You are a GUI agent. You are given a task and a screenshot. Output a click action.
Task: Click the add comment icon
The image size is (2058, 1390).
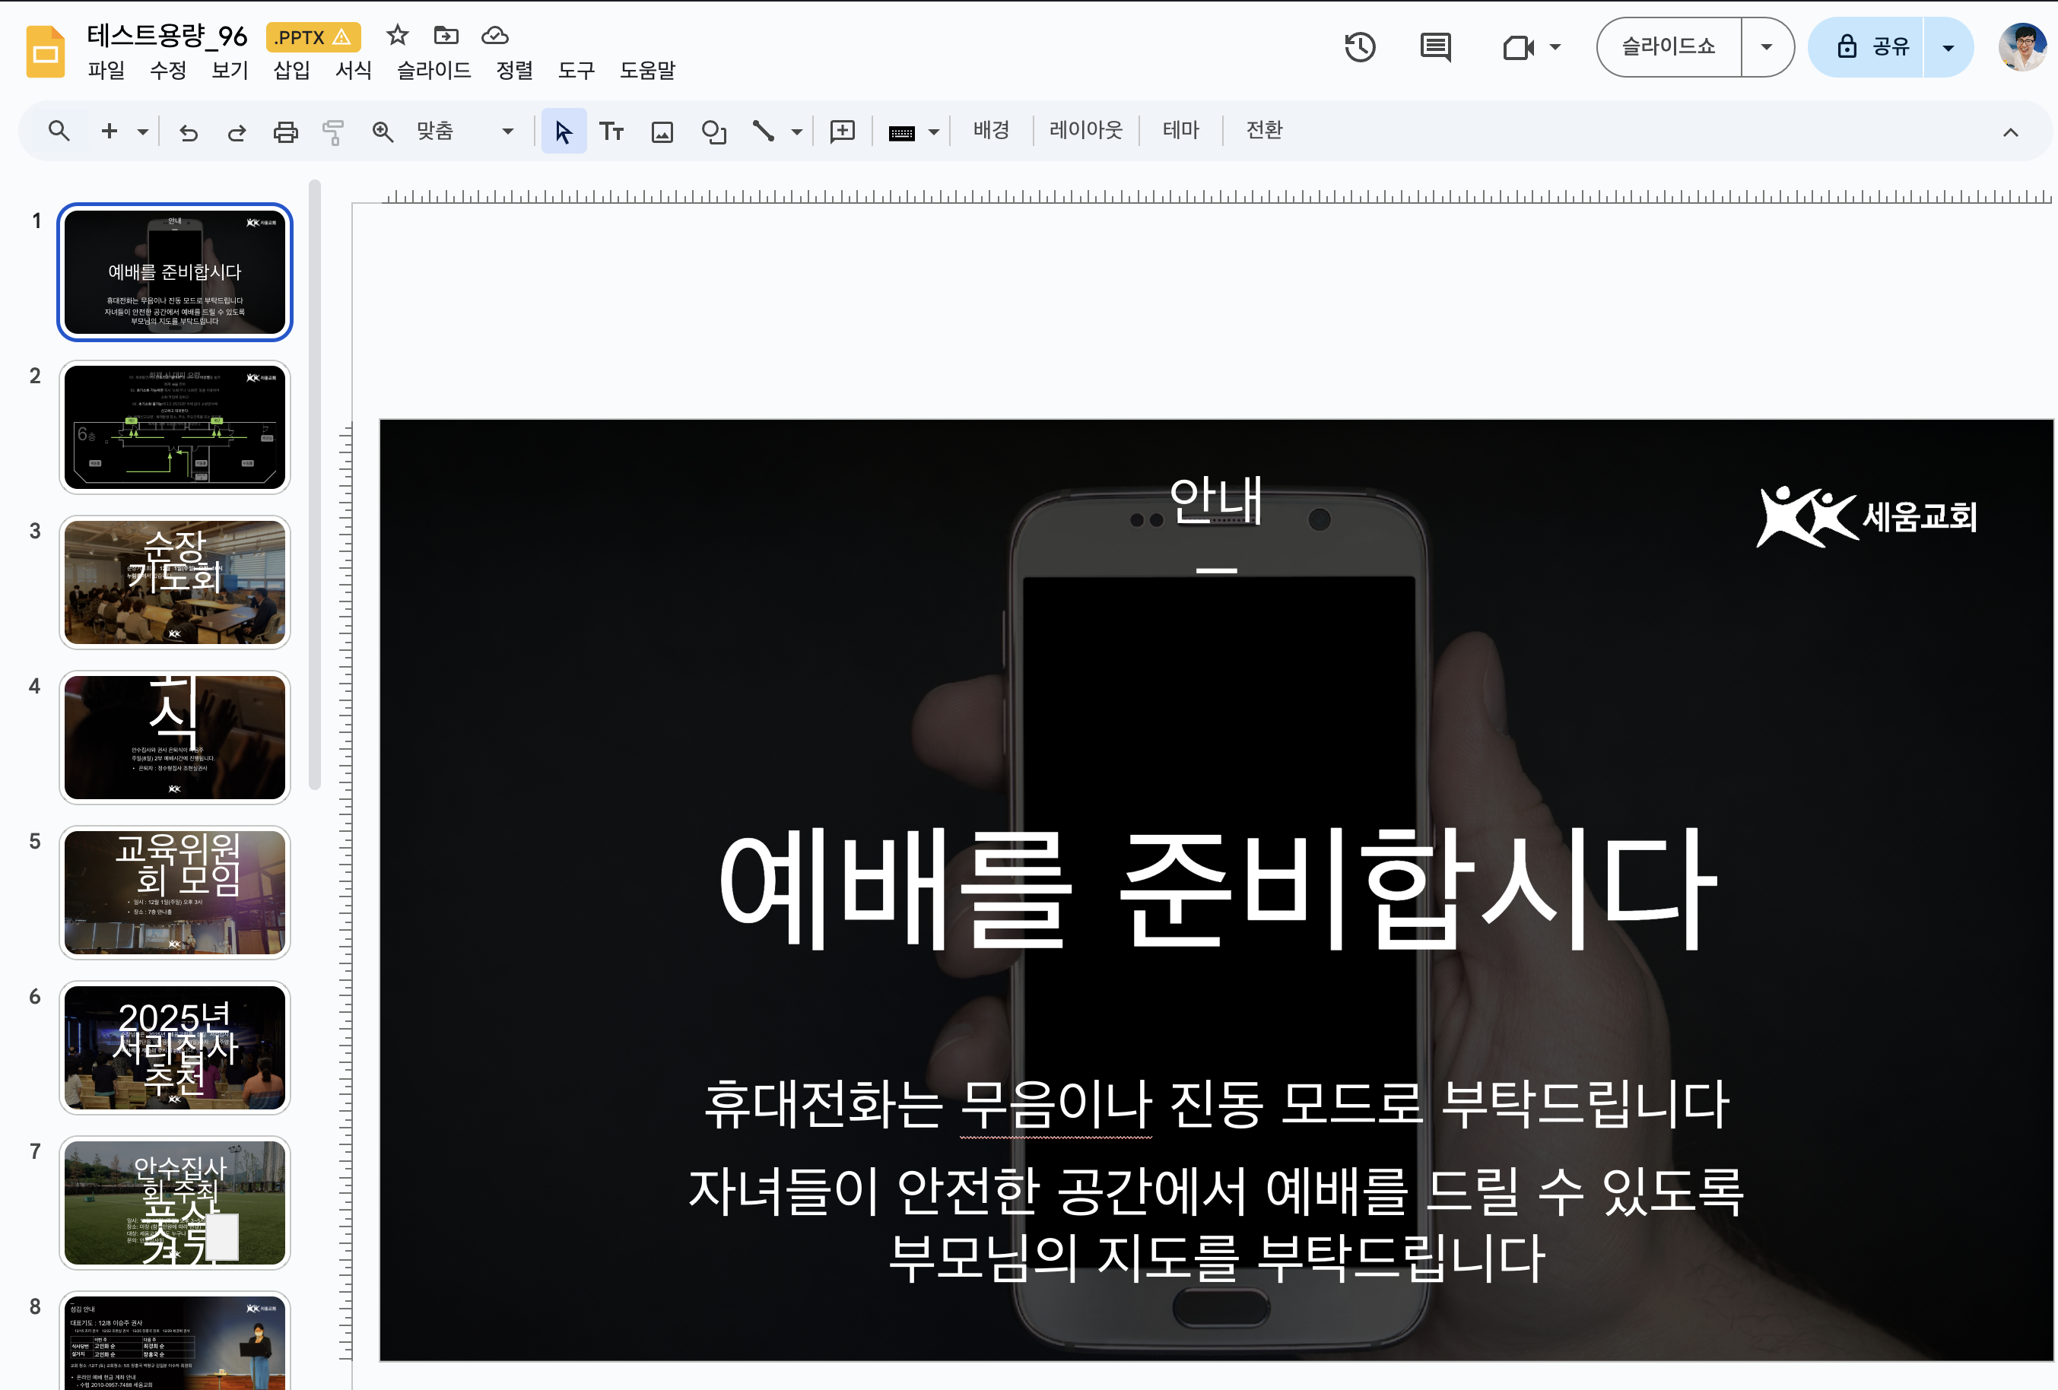842,132
